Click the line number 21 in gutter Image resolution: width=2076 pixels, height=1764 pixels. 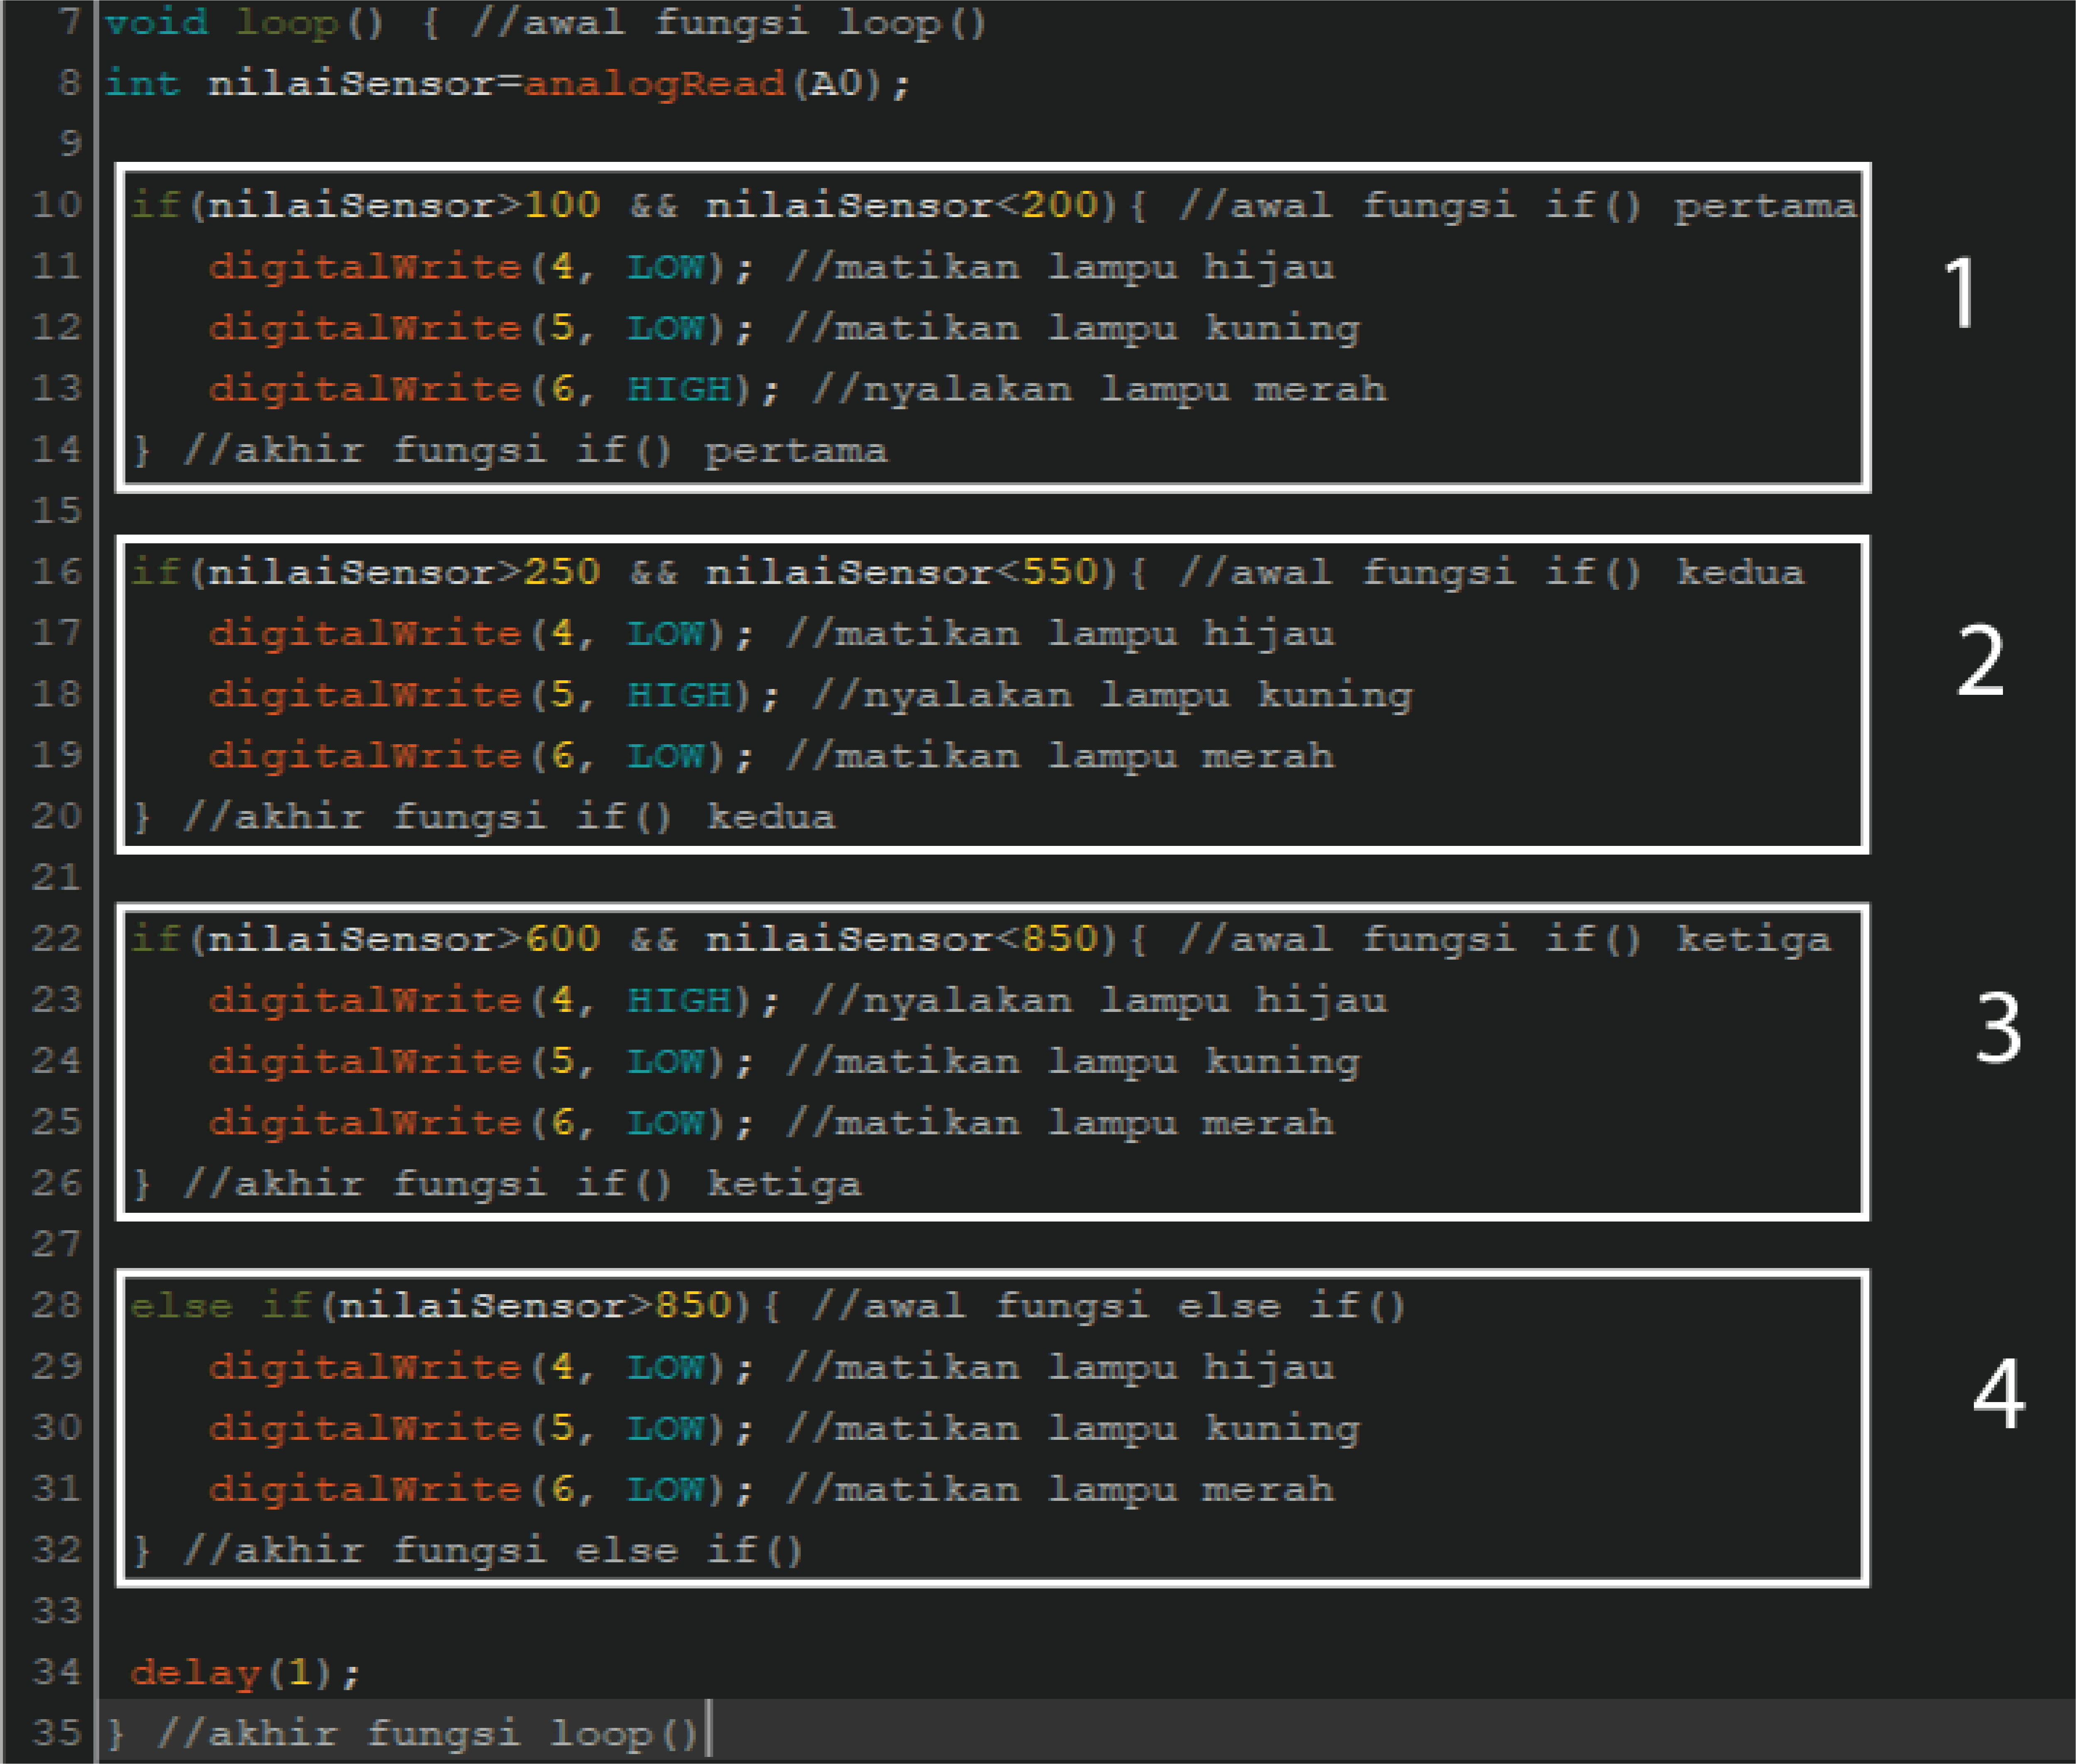click(x=56, y=878)
